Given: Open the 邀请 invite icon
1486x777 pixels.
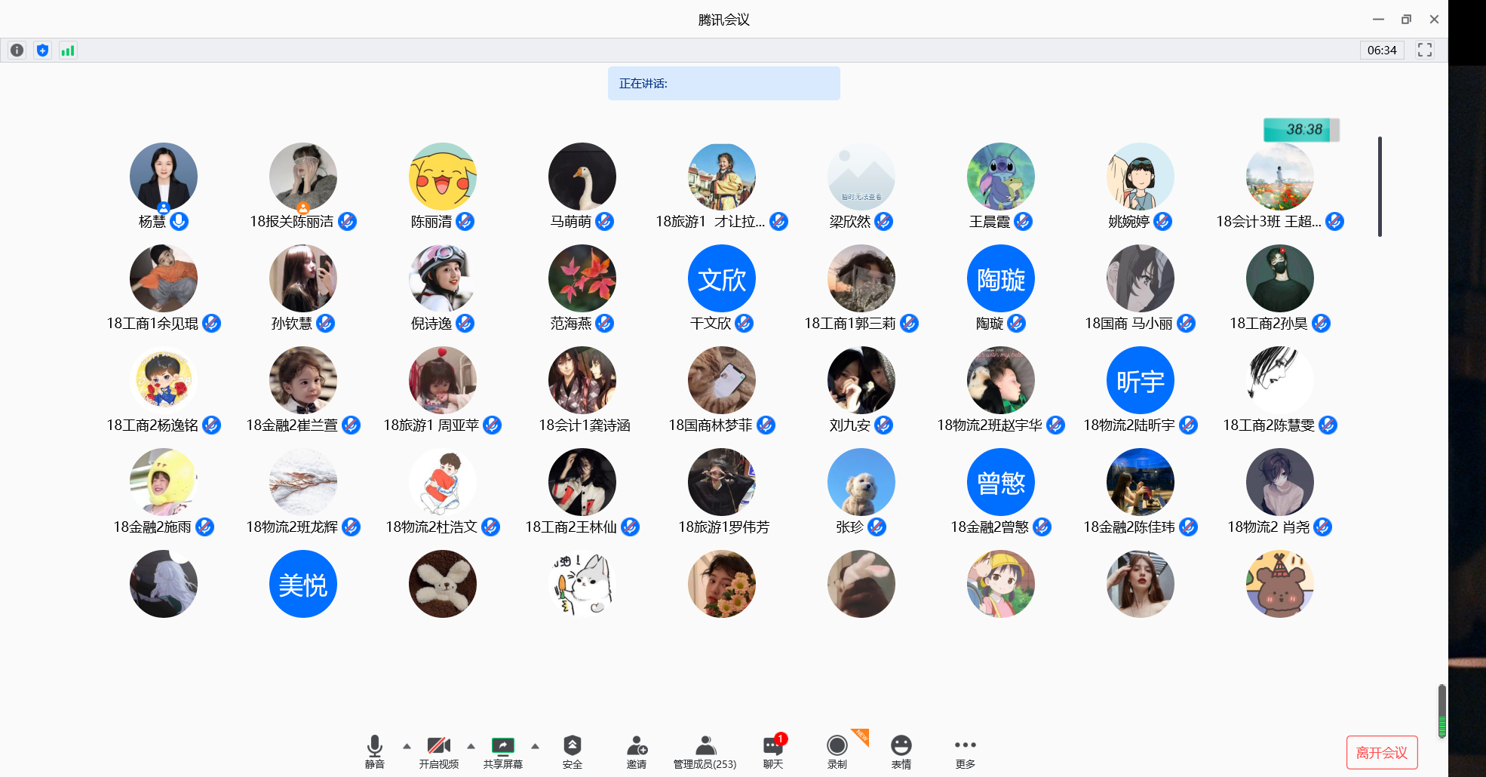Looking at the screenshot, I should (637, 751).
